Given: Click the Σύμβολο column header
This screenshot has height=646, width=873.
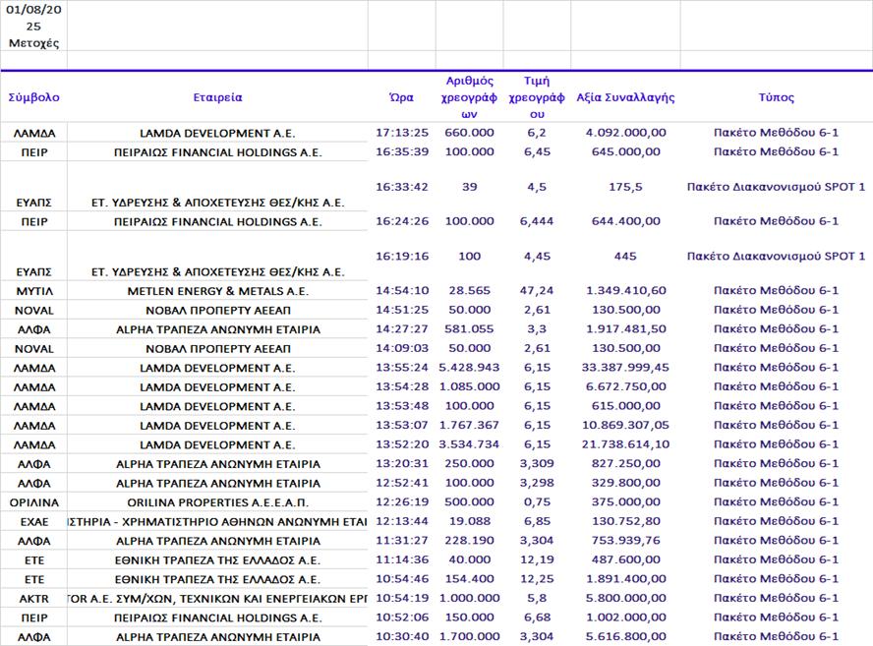Looking at the screenshot, I should click(x=33, y=97).
